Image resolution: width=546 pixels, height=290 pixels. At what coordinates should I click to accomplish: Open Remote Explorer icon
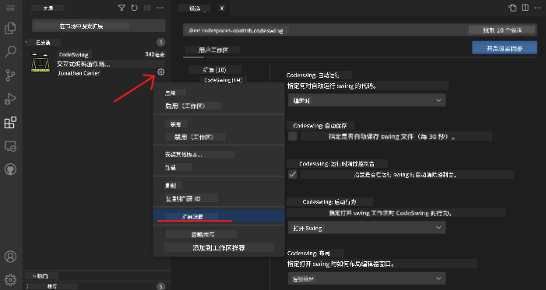click(x=10, y=146)
